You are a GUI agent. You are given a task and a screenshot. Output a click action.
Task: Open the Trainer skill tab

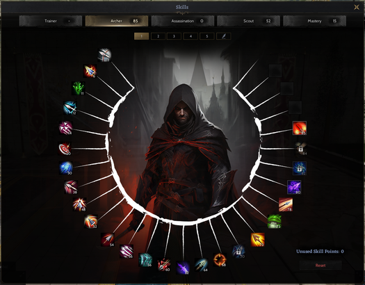[x=51, y=21]
